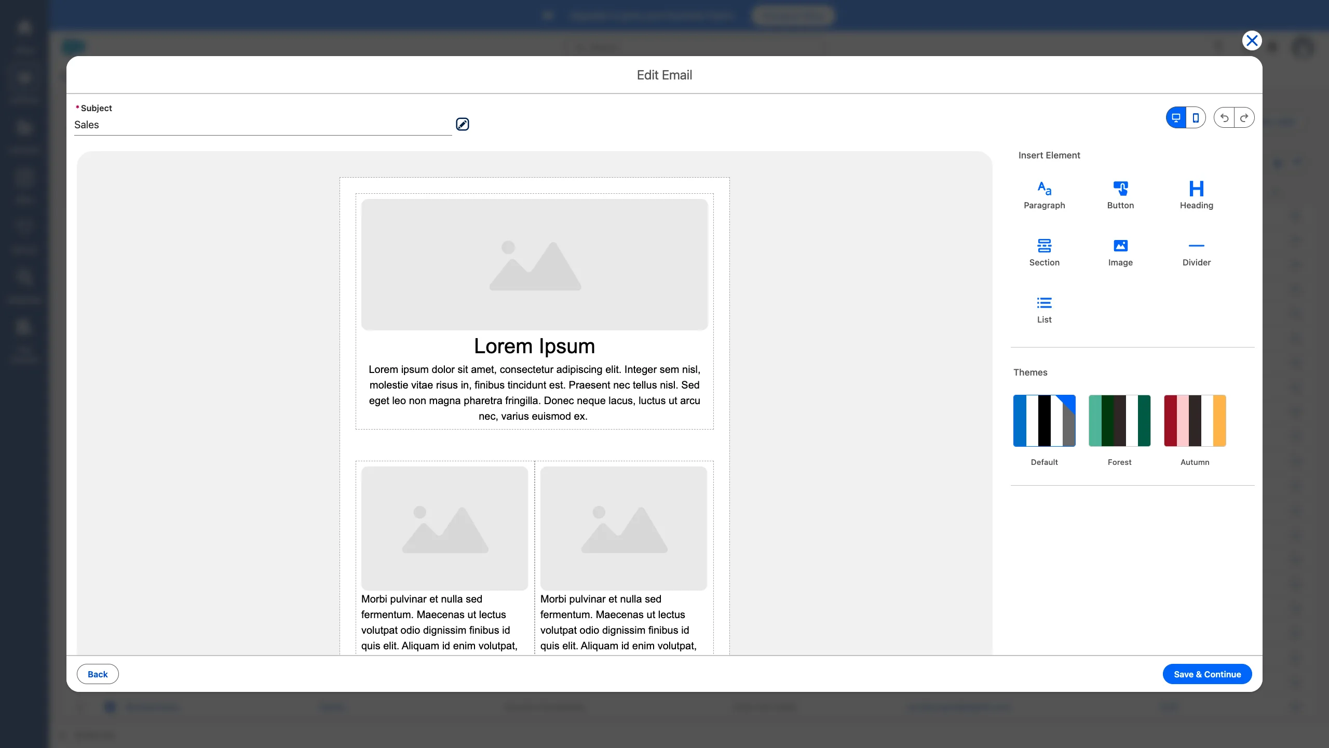Insert a Divider element

coord(1196,252)
